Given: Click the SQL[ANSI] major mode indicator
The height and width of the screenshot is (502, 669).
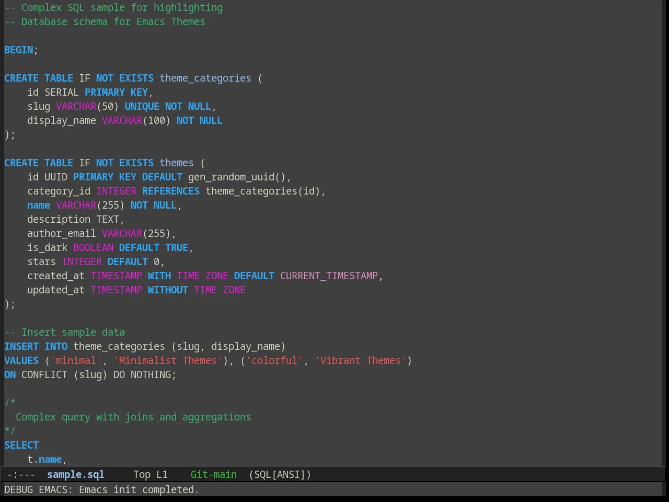Looking at the screenshot, I should point(280,474).
